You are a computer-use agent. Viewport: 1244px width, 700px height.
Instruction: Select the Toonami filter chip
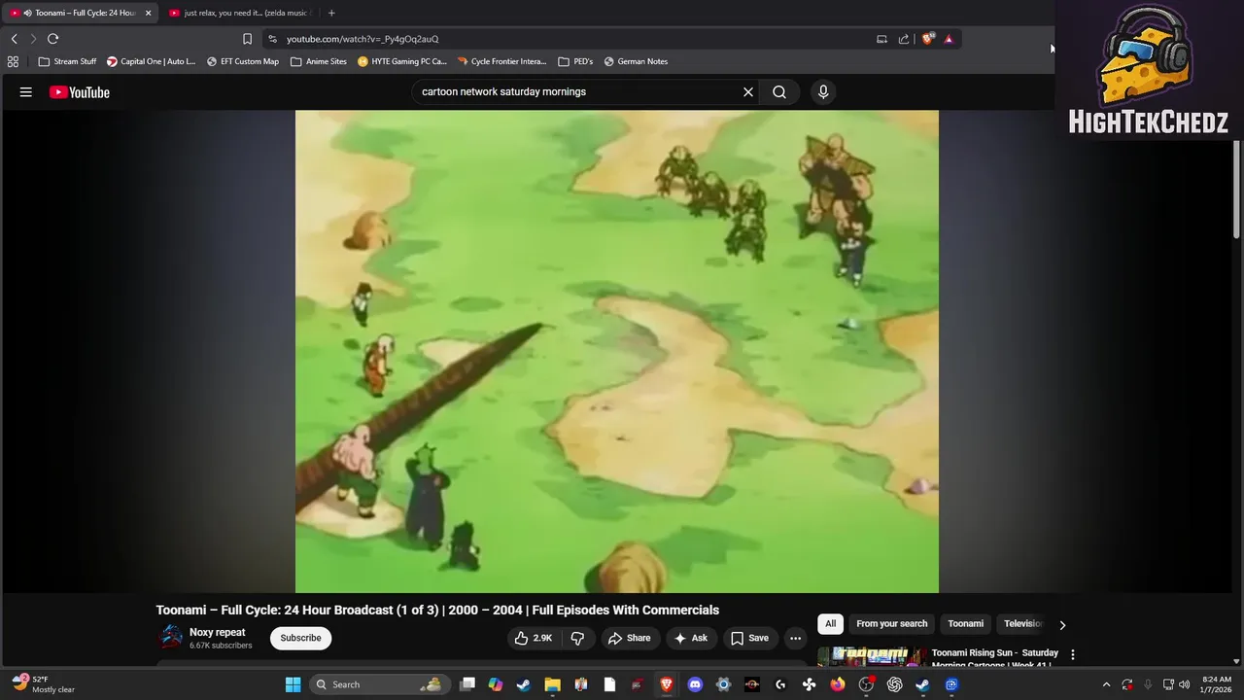[x=965, y=623]
